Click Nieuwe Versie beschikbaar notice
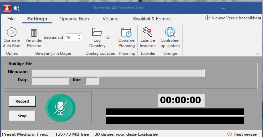 point(236,18)
